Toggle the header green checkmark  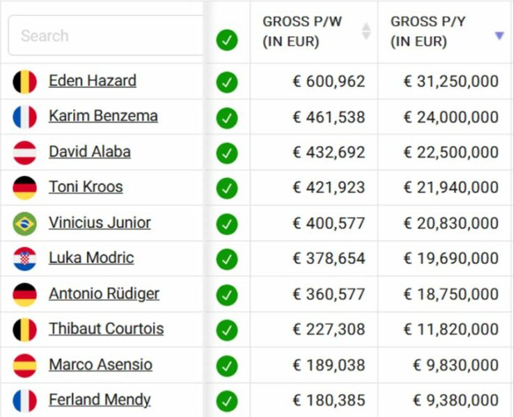tap(227, 40)
